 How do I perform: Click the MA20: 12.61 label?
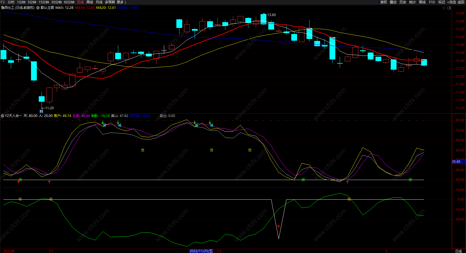pyautogui.click(x=106, y=8)
